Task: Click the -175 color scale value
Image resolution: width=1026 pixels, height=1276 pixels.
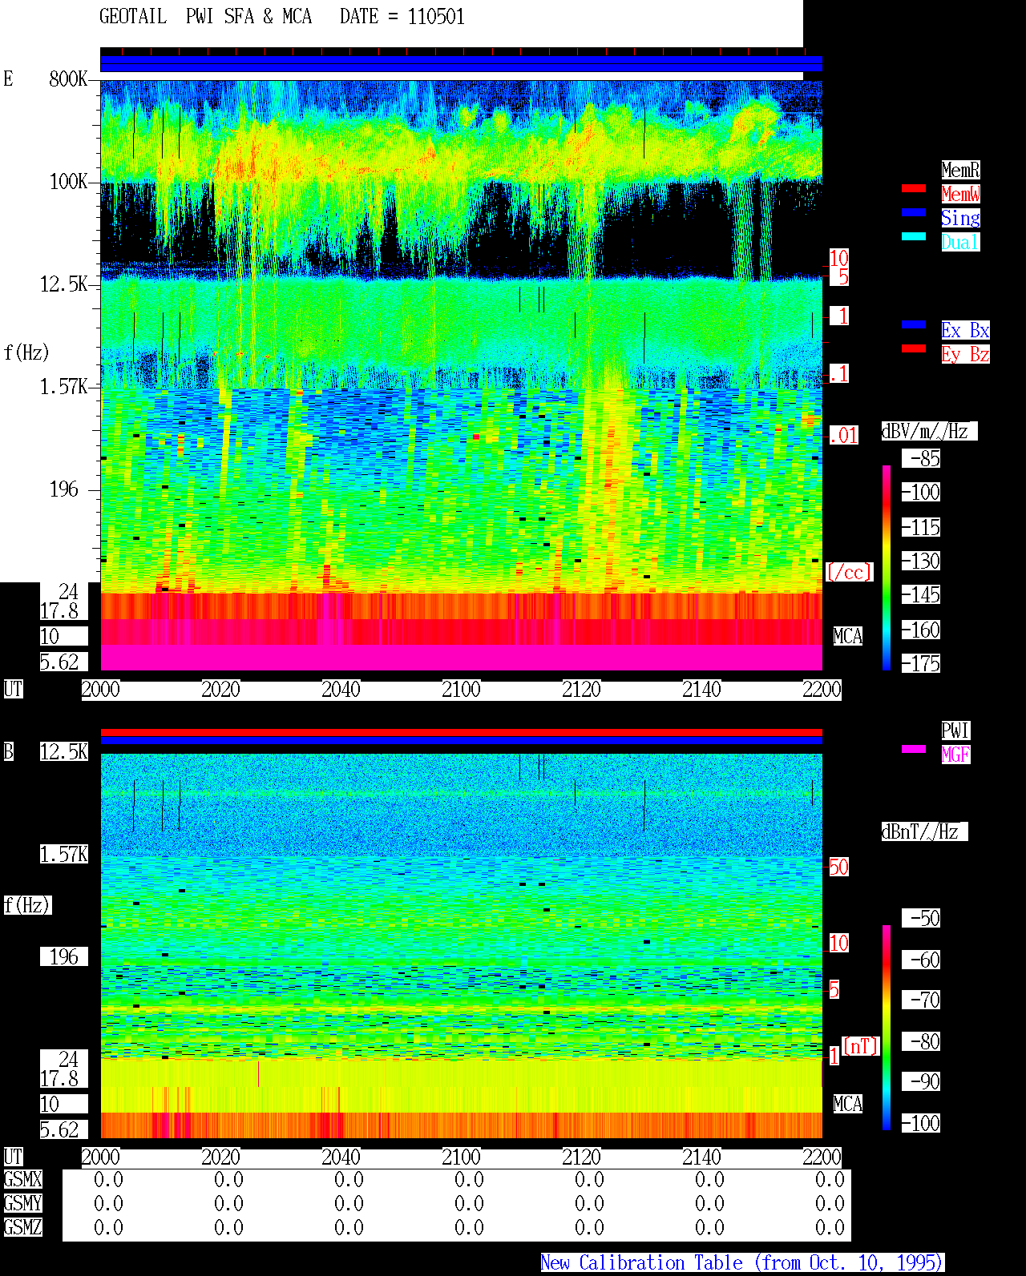Action: (922, 663)
